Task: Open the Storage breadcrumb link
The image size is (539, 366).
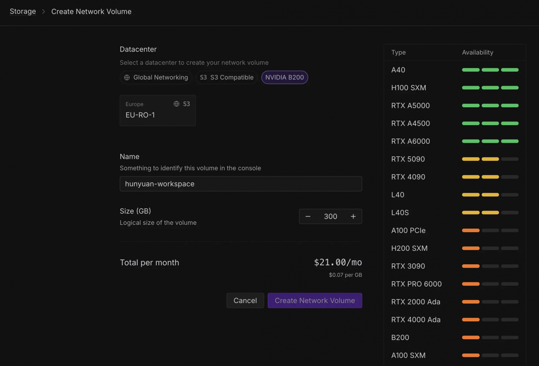Action: pyautogui.click(x=22, y=11)
